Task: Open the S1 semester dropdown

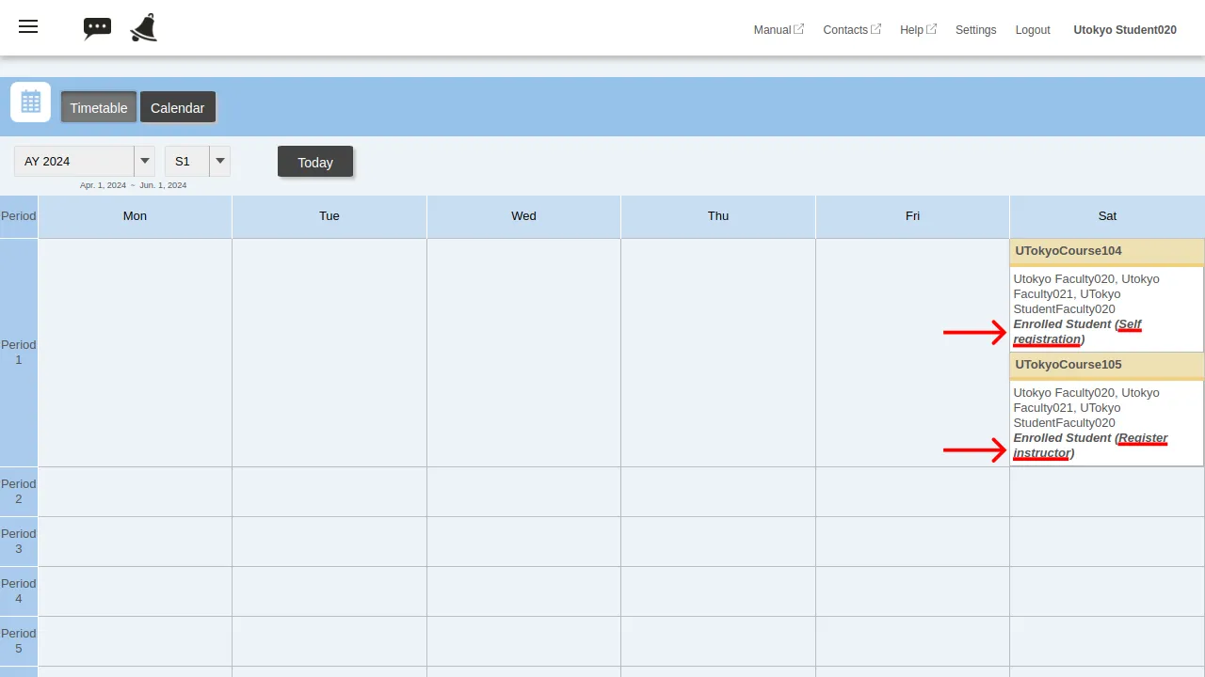Action: (185, 161)
